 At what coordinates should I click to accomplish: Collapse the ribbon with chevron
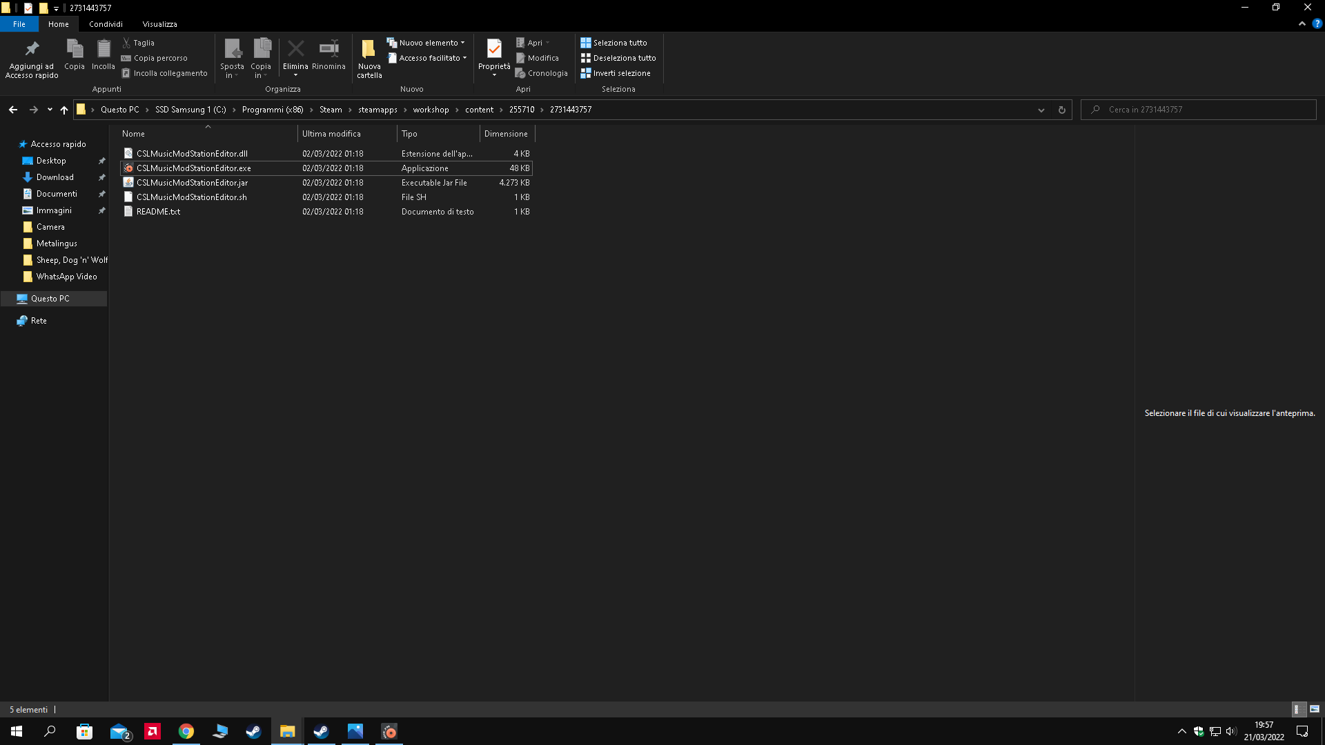pos(1302,23)
